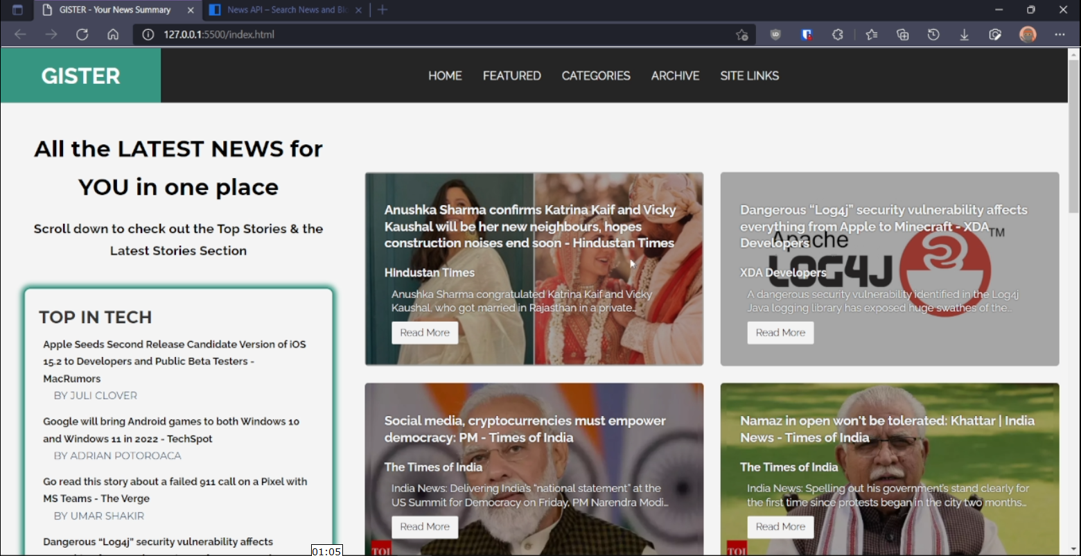Open the Downloads arrow icon
1081x556 pixels.
coord(964,35)
